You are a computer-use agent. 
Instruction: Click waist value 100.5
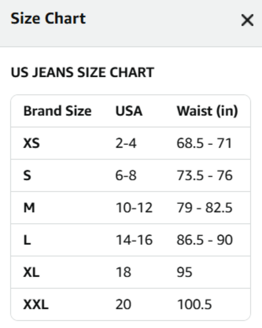[194, 304]
